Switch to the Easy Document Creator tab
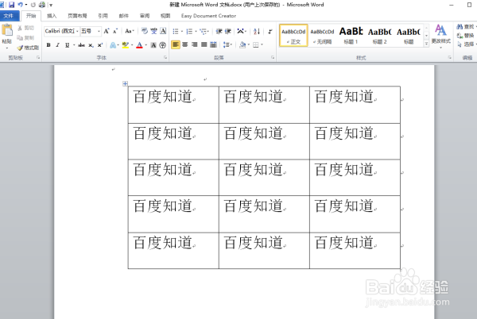 [208, 16]
